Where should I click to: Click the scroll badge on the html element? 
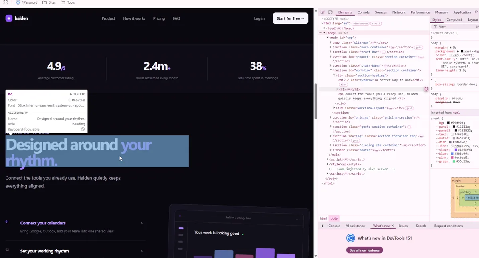tap(376, 24)
